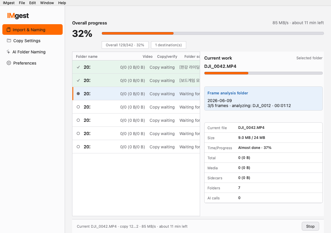Select the last empty-circle folder row
The width and height of the screenshot is (331, 233).
136,147
